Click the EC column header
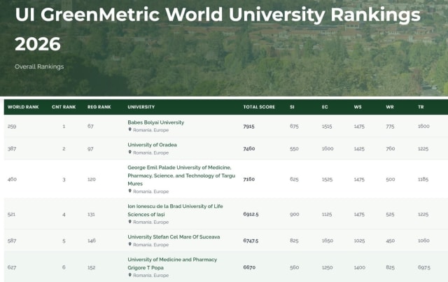This screenshot has height=282, width=448. (325, 107)
